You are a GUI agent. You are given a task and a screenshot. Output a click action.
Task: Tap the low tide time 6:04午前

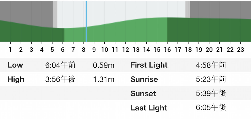(60, 65)
